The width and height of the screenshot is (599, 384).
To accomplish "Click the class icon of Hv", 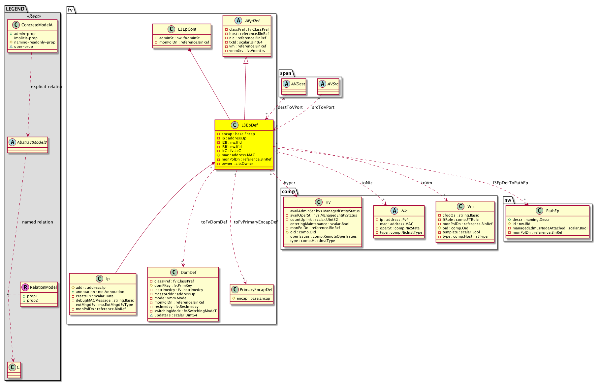I will tap(319, 202).
